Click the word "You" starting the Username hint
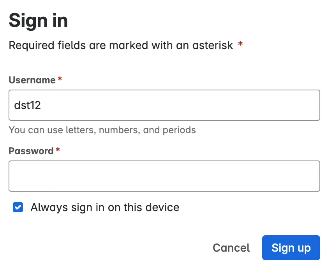The image size is (328, 268). coord(17,130)
